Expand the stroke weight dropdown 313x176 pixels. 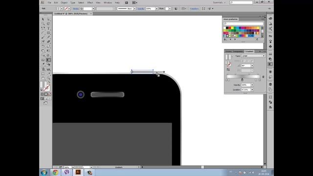(x=93, y=9)
